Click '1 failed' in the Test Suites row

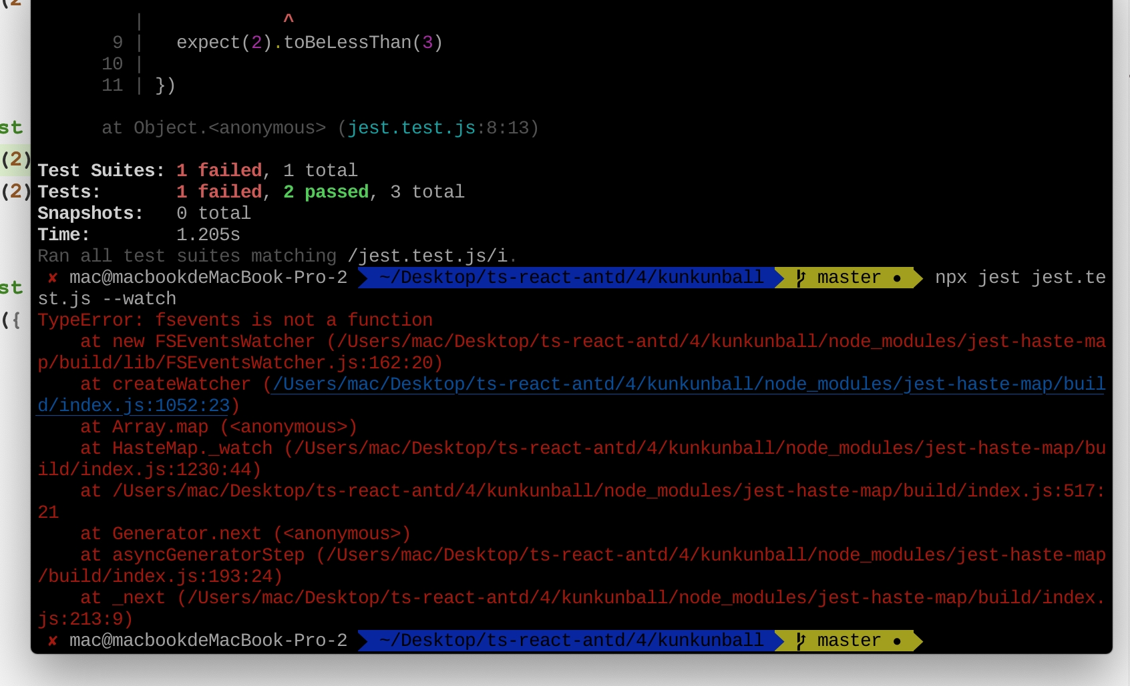point(219,171)
